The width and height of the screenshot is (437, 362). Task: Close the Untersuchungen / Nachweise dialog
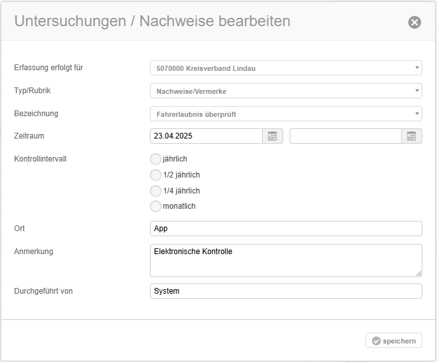[x=415, y=22]
